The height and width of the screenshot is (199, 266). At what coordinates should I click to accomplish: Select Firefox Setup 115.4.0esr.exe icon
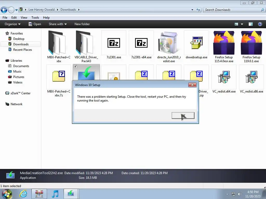coord(224,43)
